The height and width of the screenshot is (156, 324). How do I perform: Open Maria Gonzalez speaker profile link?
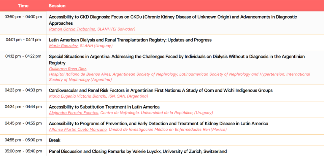click(x=64, y=46)
